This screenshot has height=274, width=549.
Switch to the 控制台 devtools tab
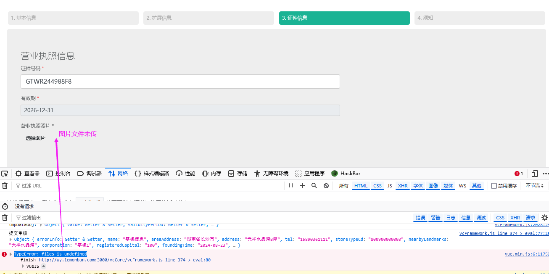click(58, 174)
